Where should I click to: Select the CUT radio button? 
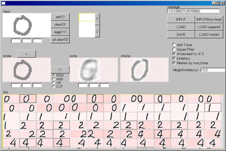(x=53, y=87)
